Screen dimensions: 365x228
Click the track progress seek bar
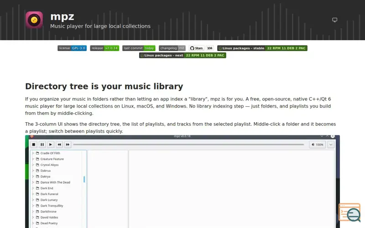[x=188, y=145]
